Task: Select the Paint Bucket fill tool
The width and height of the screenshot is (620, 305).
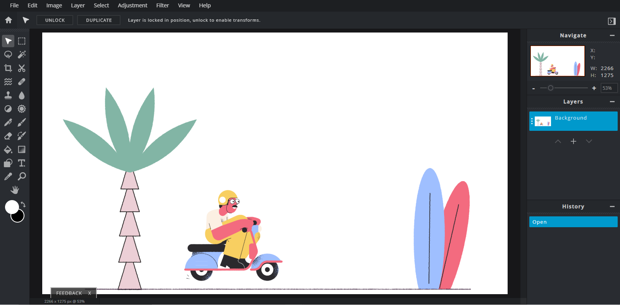Action: click(x=8, y=149)
